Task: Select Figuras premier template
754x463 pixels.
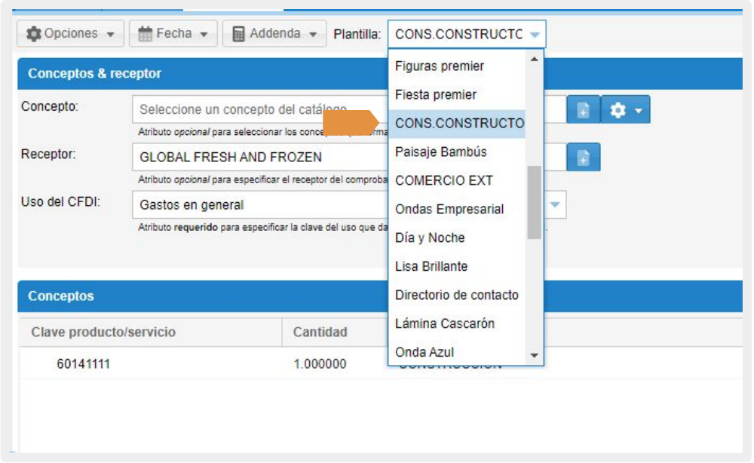Action: coord(440,66)
